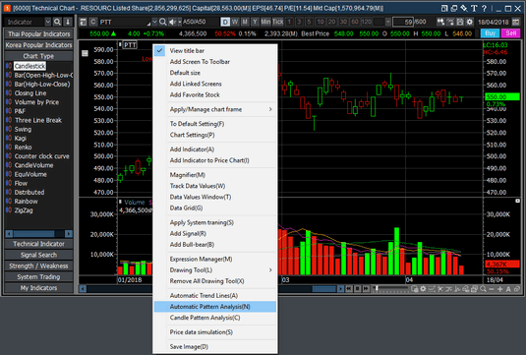
Task: Click the title bar help question mark
Action: [484, 9]
